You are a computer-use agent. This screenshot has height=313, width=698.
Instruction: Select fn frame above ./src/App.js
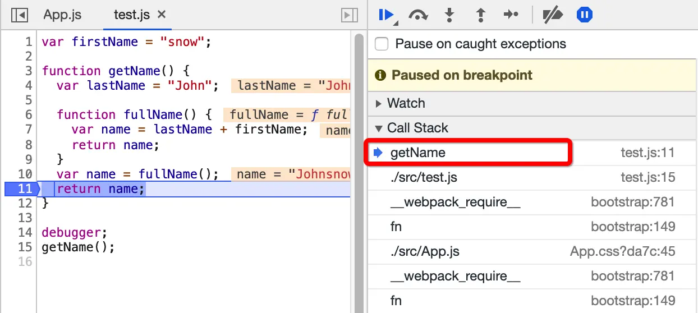[x=532, y=227]
